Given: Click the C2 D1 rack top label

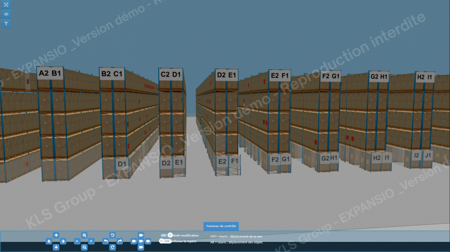Looking at the screenshot, I should pyautogui.click(x=171, y=75).
